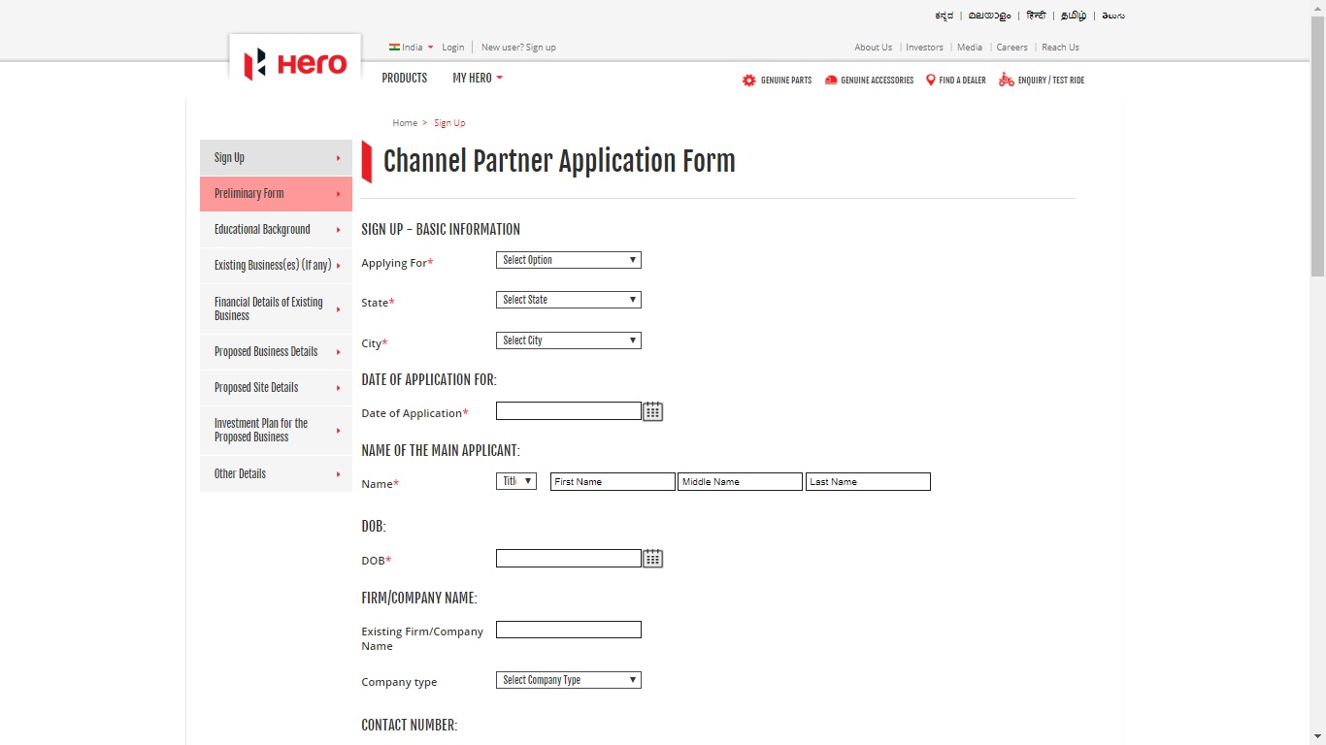Open the DOB calendar picker icon

coord(652,558)
